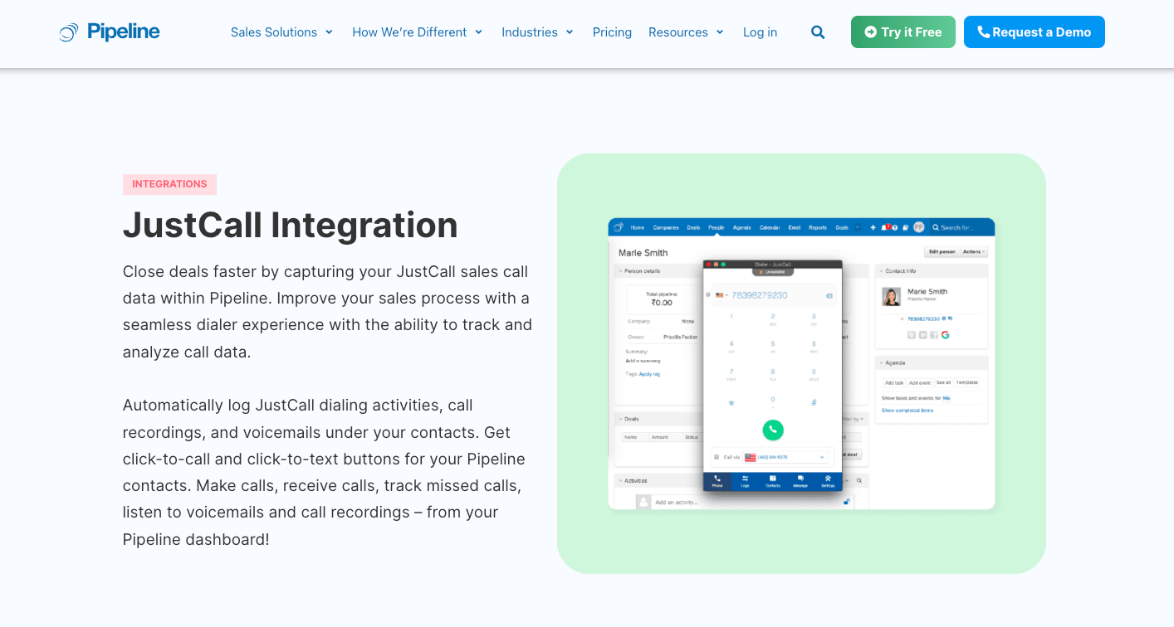Open the Logs tab in the JustCall dialer
Viewport: 1174px width, 627px height.
(745, 482)
